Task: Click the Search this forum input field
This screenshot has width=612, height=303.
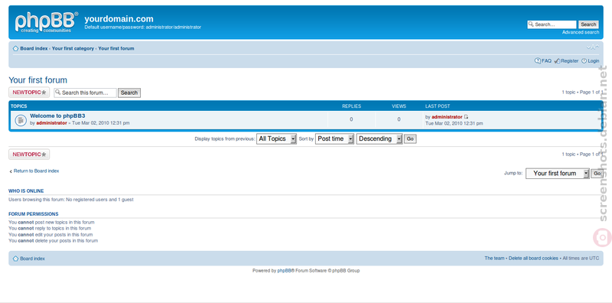Action: tap(86, 93)
